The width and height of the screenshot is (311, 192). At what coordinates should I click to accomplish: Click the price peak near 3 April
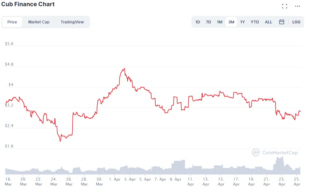124,69
